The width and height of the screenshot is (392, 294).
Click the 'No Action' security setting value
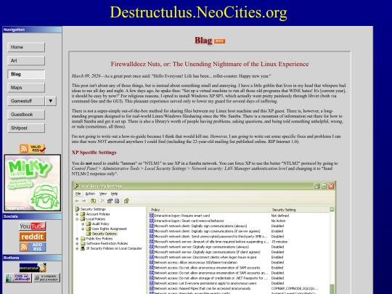tap(278, 221)
